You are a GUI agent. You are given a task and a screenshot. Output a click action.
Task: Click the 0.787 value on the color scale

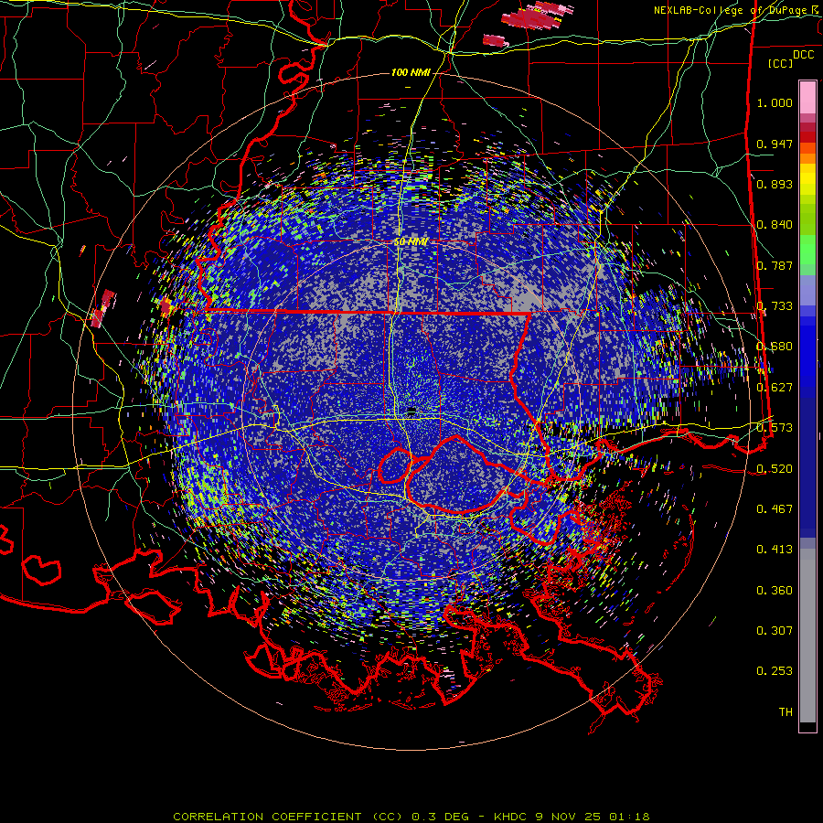click(x=775, y=265)
